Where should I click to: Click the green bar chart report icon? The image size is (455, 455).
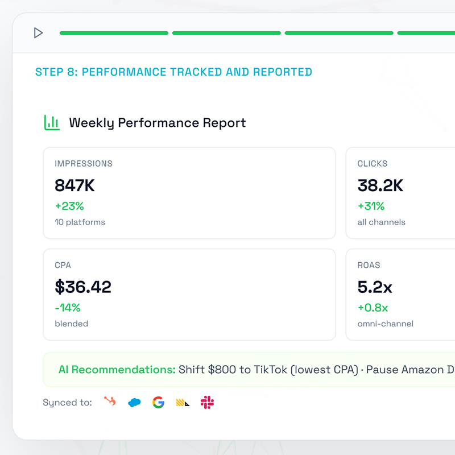(x=52, y=122)
